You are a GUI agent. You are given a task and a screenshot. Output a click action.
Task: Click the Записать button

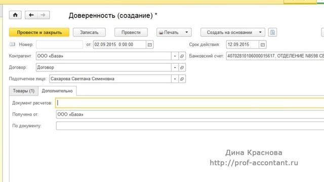point(89,32)
